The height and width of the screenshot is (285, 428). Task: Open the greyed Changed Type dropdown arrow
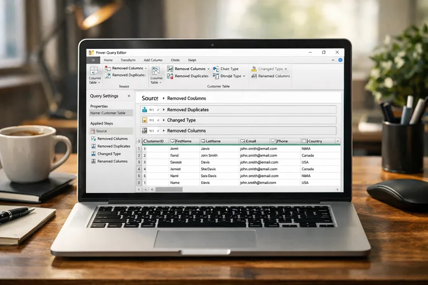click(x=286, y=69)
